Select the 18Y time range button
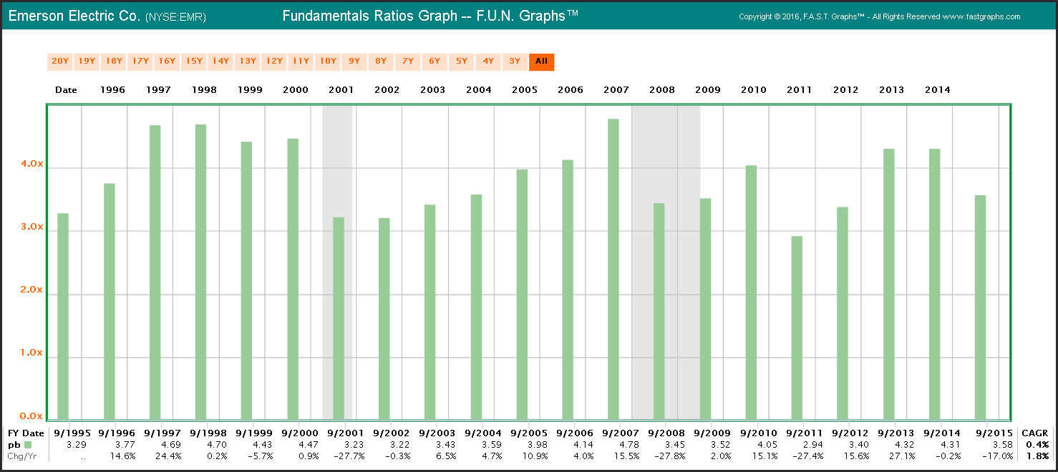 click(114, 62)
